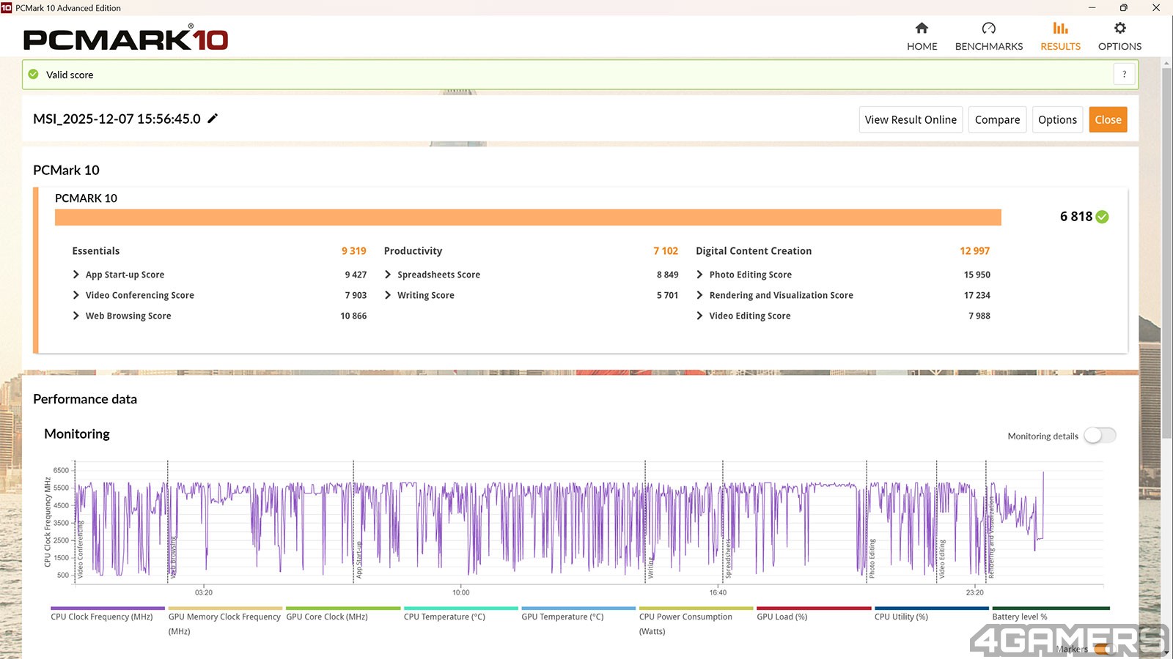Enable the Monitoring details toggle

click(1100, 436)
